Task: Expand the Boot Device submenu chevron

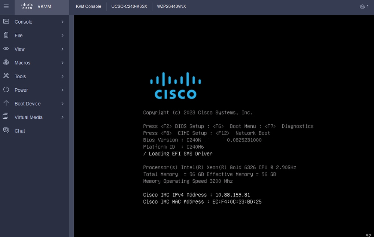Action: [x=63, y=104]
